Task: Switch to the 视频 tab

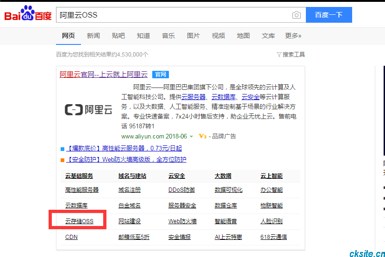Action: click(218, 36)
